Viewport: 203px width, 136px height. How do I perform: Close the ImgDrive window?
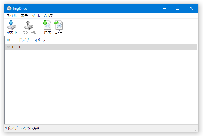point(191,8)
